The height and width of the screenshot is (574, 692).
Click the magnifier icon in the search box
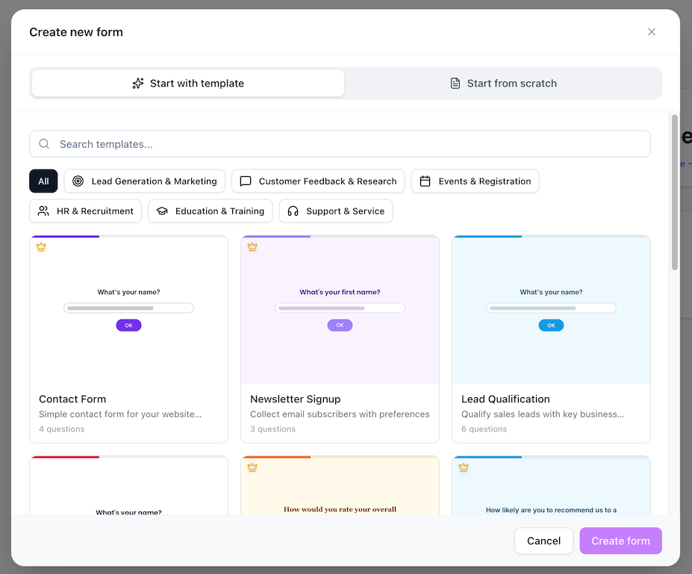[44, 144]
